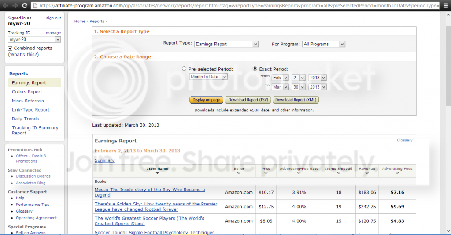The height and width of the screenshot is (235, 451).
Task: Open the For Program dropdown
Action: pyautogui.click(x=324, y=44)
